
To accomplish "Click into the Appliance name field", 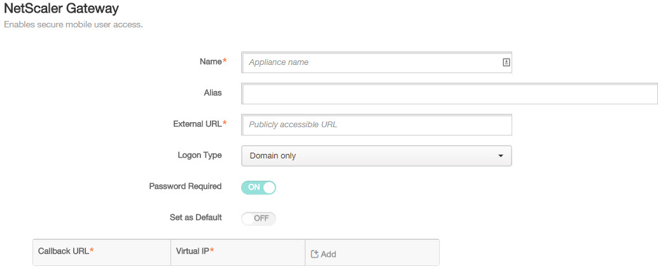I will 377,62.
